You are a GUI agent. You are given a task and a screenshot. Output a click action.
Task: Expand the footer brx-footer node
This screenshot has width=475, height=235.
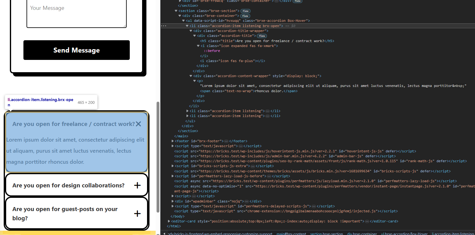click(173, 141)
